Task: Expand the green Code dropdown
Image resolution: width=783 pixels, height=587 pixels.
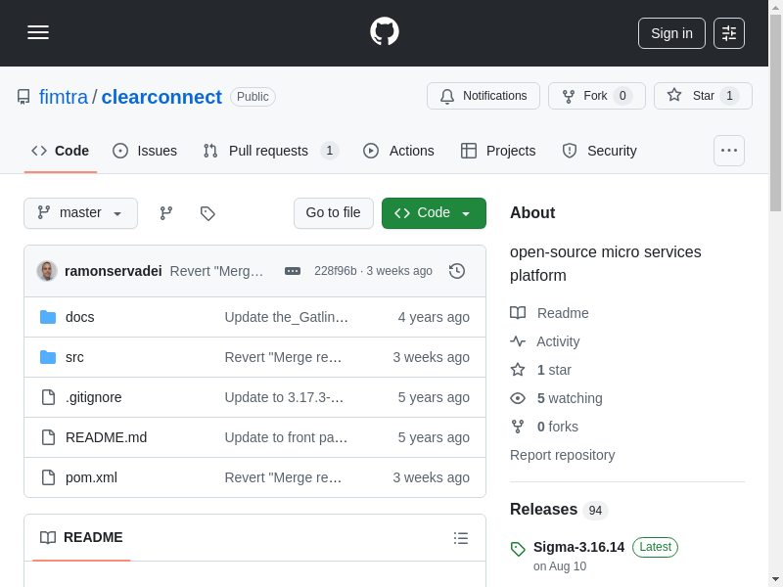Action: (434, 213)
